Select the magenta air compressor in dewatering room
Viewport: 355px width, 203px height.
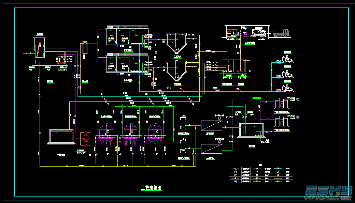click(245, 34)
